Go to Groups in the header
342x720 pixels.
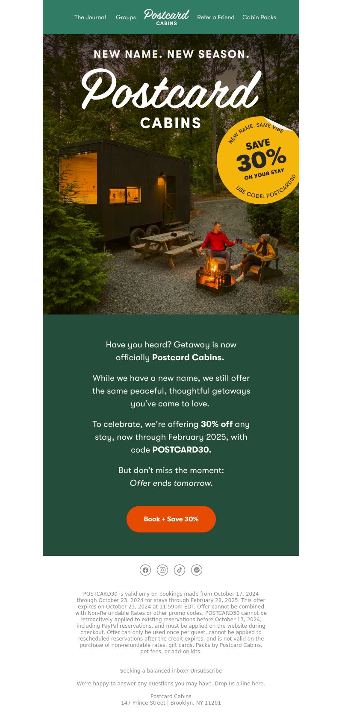coord(126,18)
